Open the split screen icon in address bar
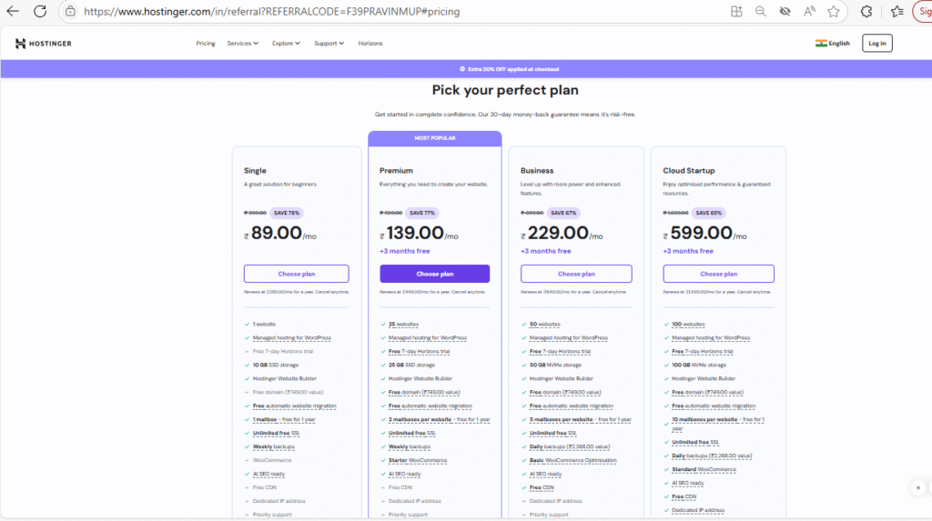Screen dimensions: 932x521 pos(736,12)
